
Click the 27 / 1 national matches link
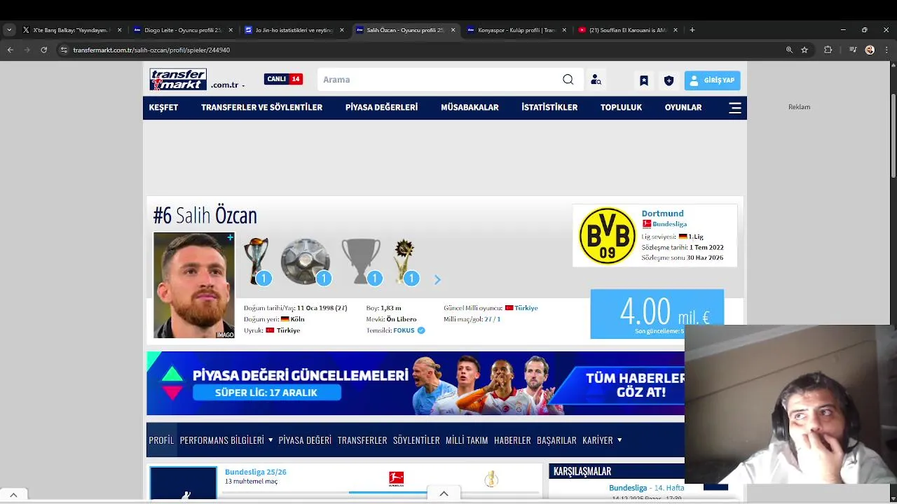tap(493, 319)
